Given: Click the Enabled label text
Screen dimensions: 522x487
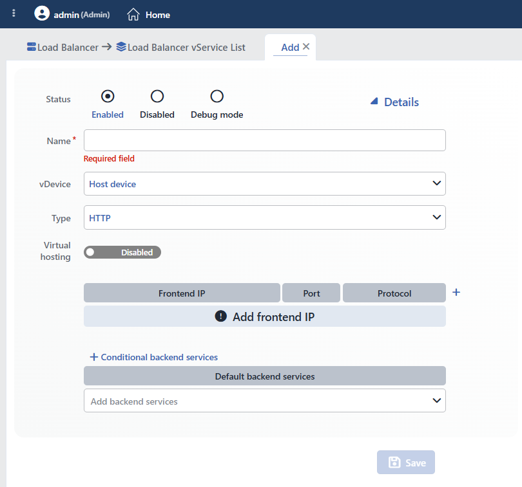Looking at the screenshot, I should pyautogui.click(x=108, y=115).
